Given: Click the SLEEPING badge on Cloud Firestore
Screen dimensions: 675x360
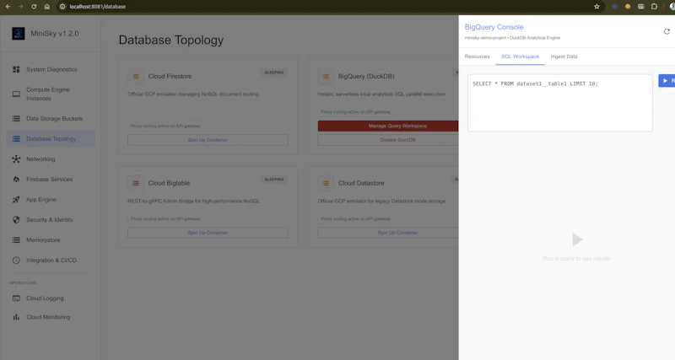Looking at the screenshot, I should (274, 73).
